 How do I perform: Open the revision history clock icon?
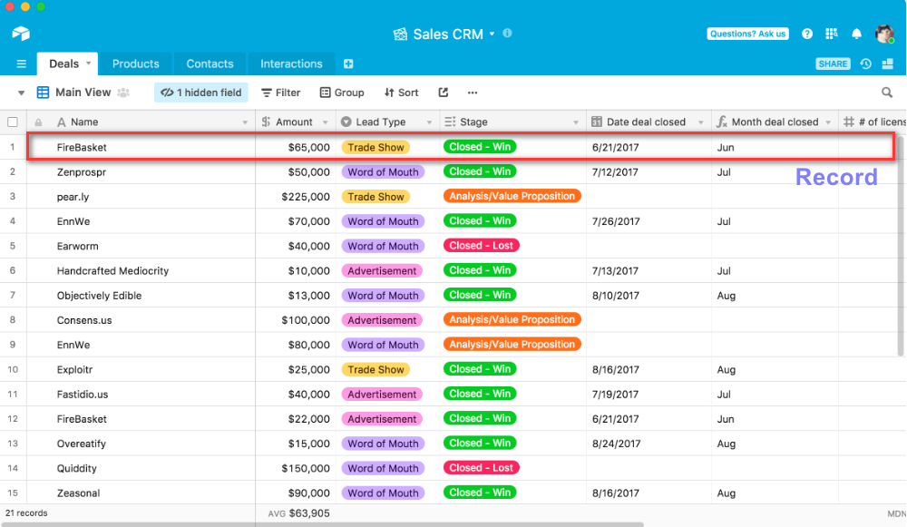coord(866,63)
